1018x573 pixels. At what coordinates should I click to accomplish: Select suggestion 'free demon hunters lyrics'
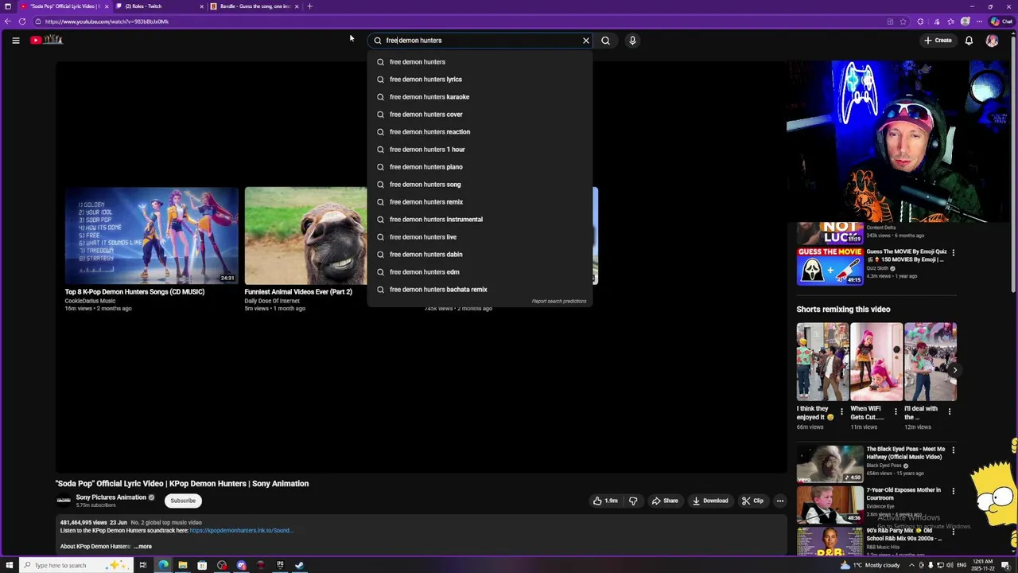pyautogui.click(x=480, y=80)
